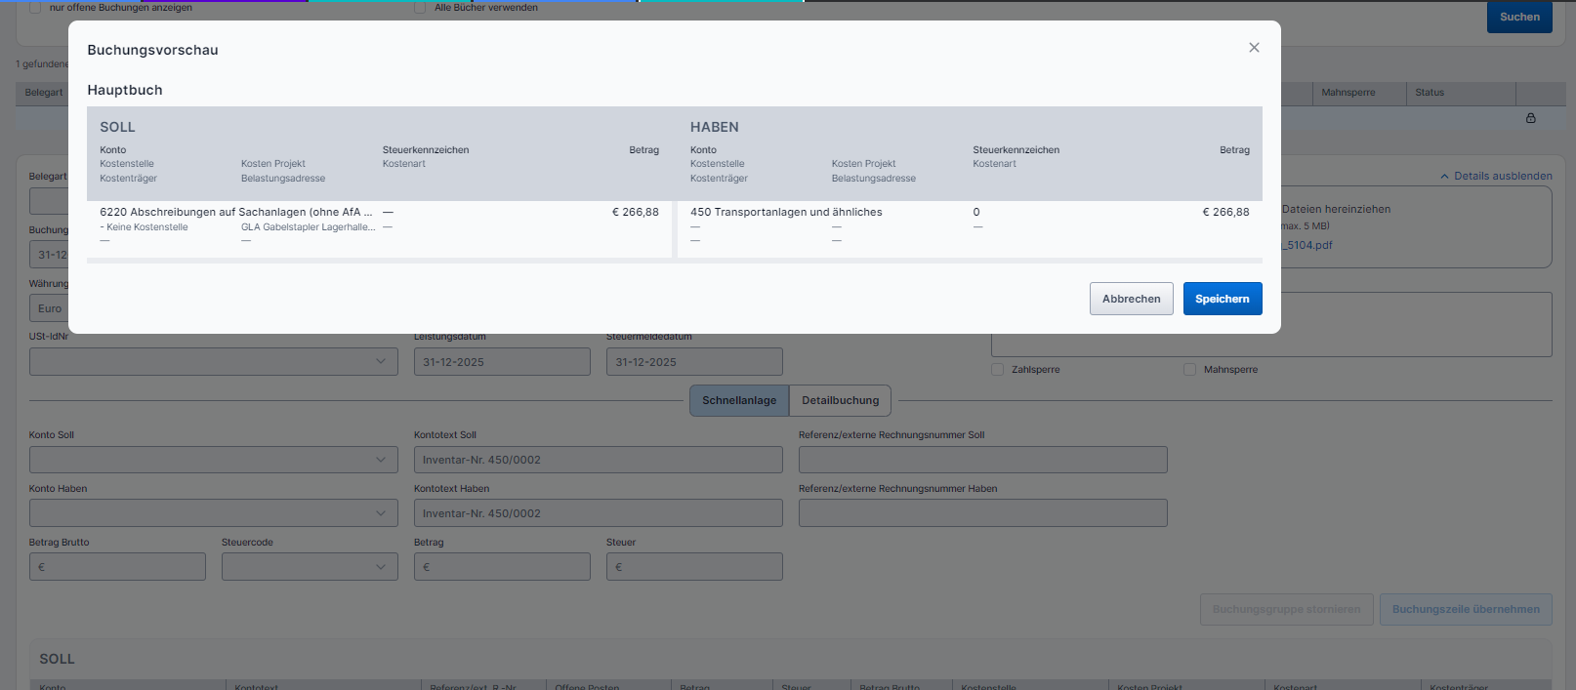Screen dimensions: 1576x690
Task: Collapse details via Details ausblenden chevron
Action: (1444, 177)
